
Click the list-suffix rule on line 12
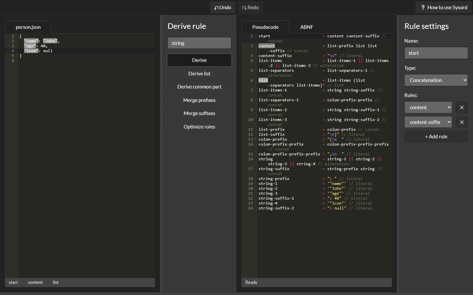pos(272,134)
